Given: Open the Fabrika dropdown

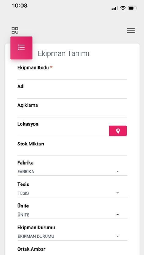Looking at the screenshot, I should pyautogui.click(x=72, y=172).
